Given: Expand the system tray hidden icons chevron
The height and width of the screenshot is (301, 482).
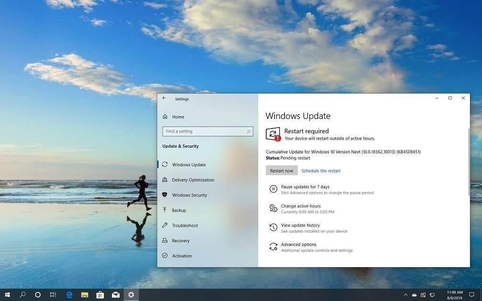Looking at the screenshot, I should [405, 295].
